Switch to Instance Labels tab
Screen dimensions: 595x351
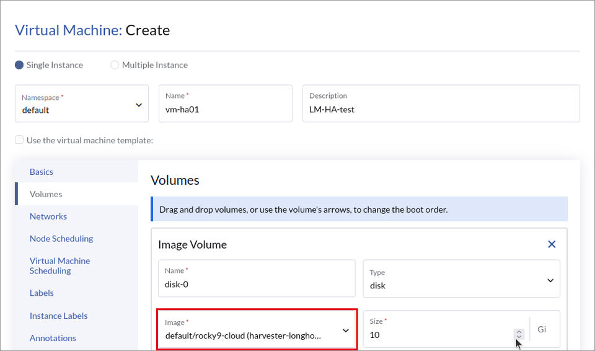58,316
